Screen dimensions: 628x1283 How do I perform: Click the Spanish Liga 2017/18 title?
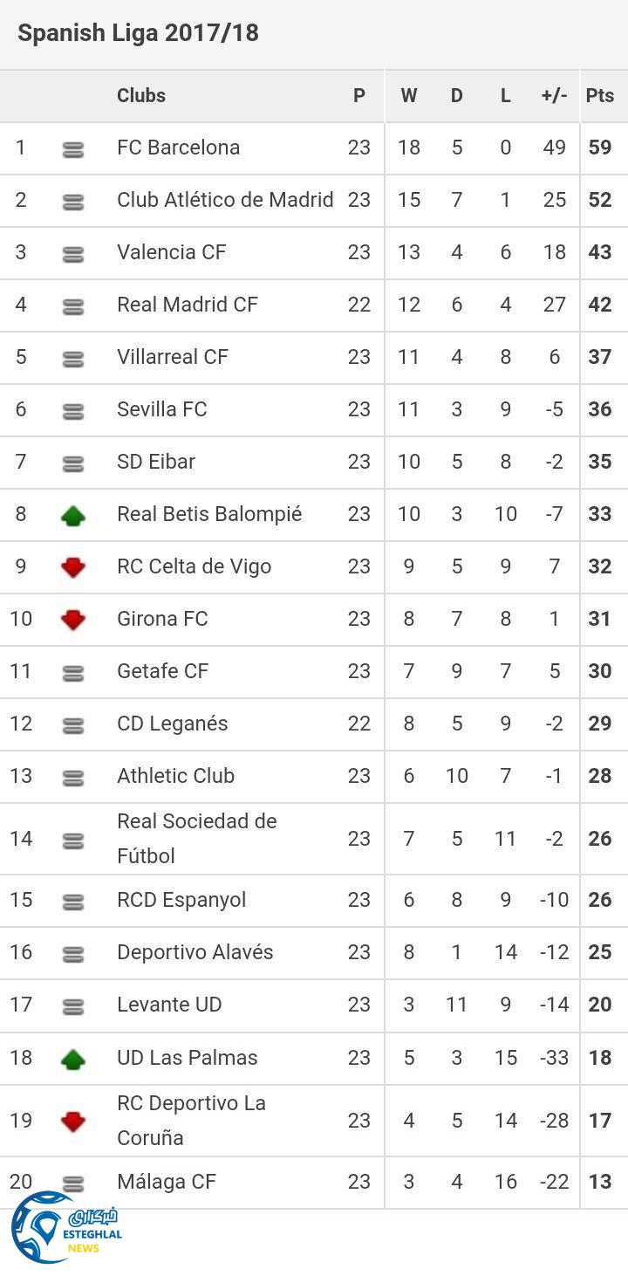pyautogui.click(x=138, y=33)
